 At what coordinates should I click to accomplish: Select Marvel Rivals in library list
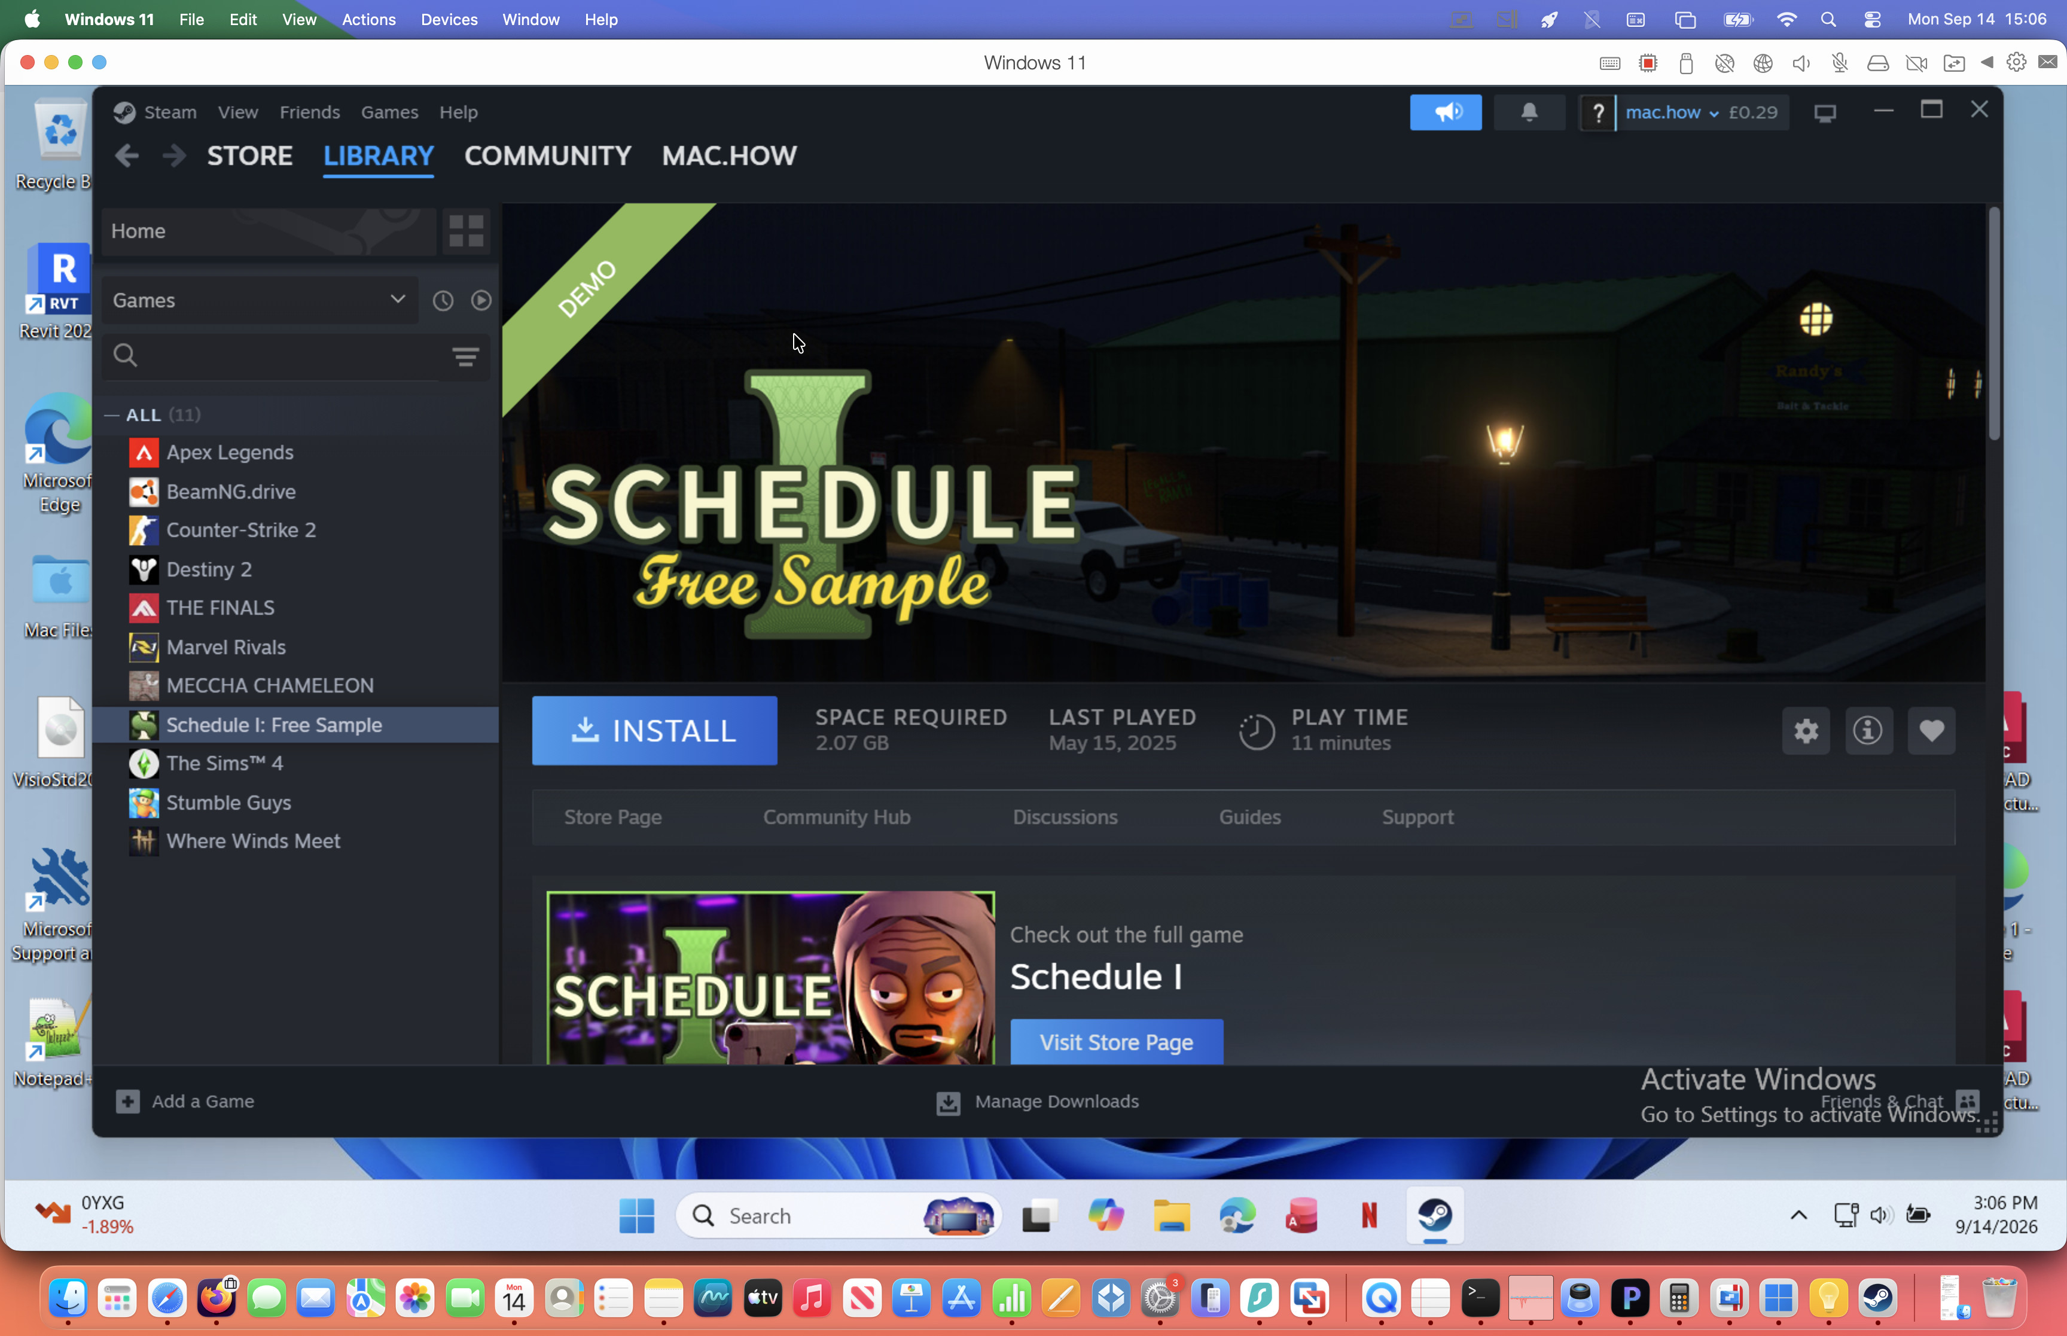pyautogui.click(x=297, y=647)
